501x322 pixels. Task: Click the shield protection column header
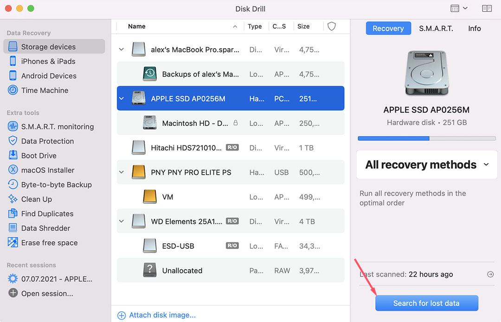pyautogui.click(x=332, y=26)
